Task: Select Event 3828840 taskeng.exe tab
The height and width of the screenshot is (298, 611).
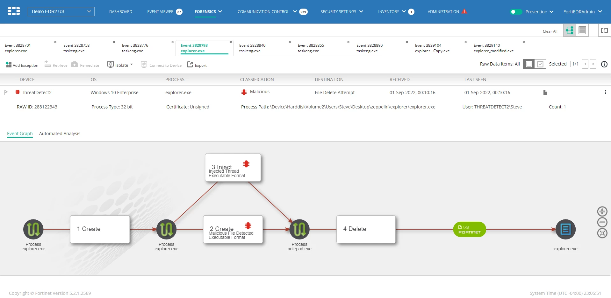Action: tap(252, 48)
